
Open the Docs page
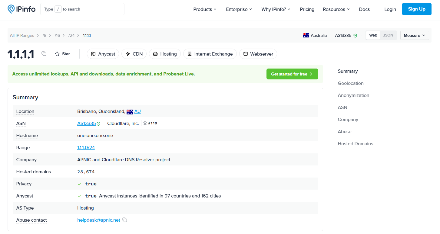click(364, 9)
